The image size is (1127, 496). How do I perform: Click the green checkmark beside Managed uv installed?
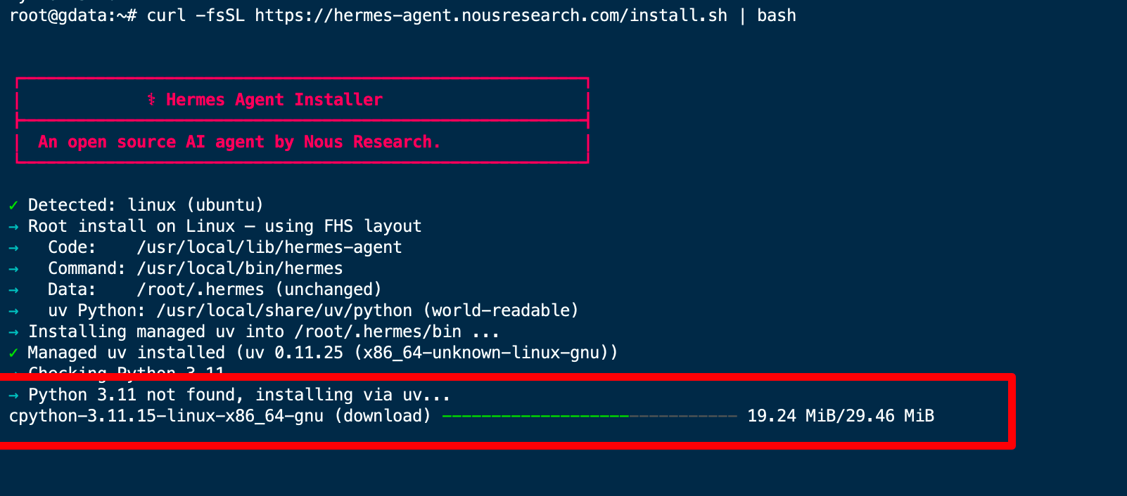point(13,353)
